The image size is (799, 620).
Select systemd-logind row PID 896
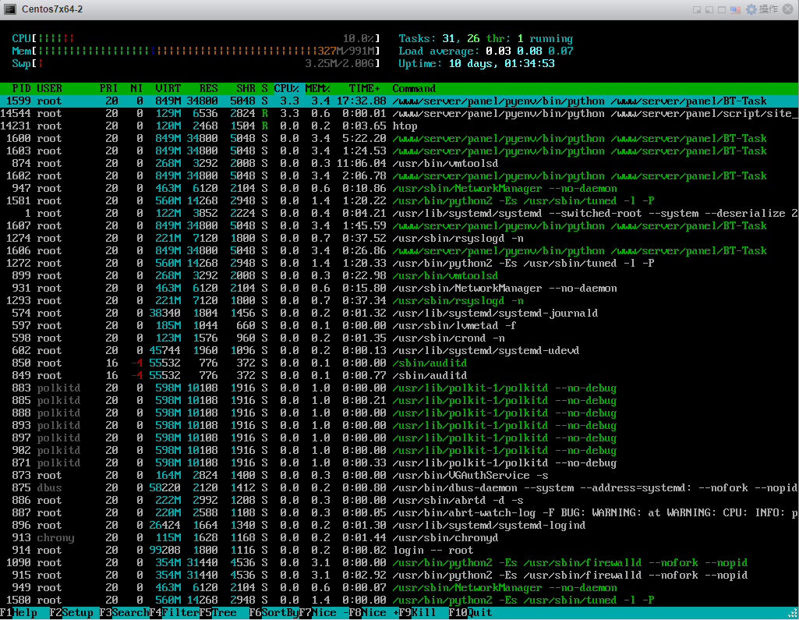[x=399, y=525]
